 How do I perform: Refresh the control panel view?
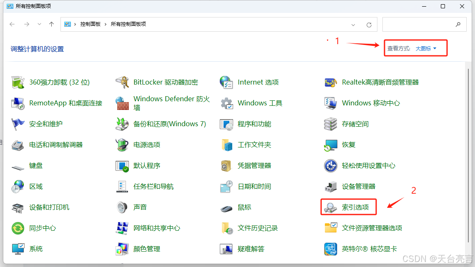[369, 25]
